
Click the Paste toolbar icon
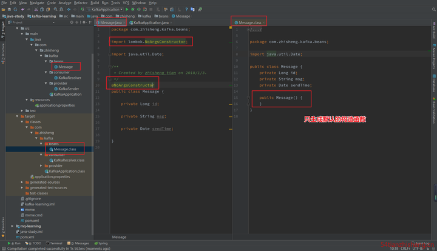(x=48, y=10)
